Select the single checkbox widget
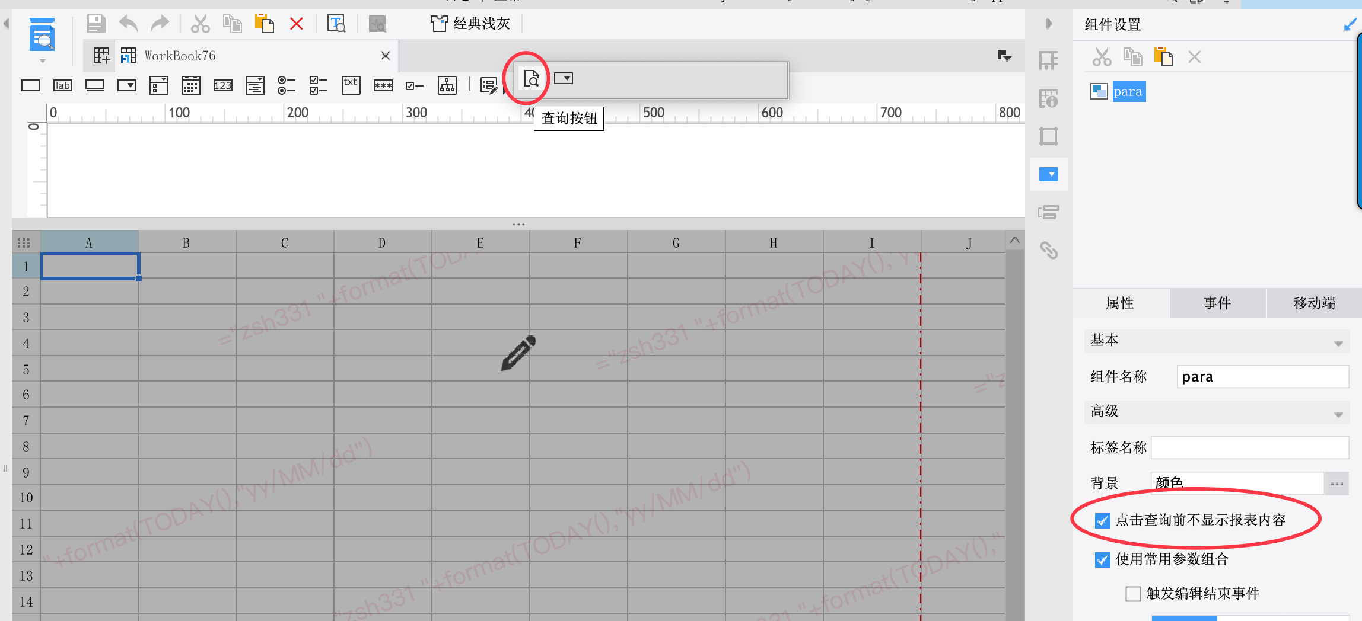The width and height of the screenshot is (1362, 621). (415, 86)
